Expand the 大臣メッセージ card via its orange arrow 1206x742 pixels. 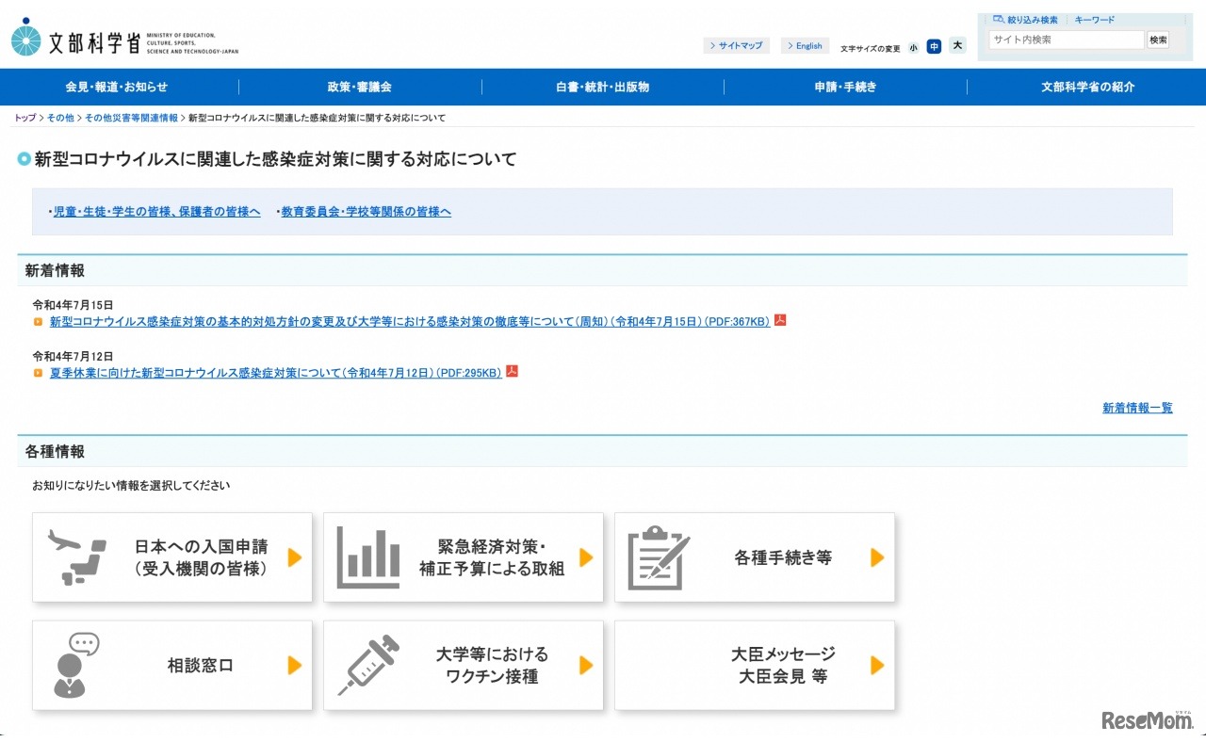click(876, 664)
